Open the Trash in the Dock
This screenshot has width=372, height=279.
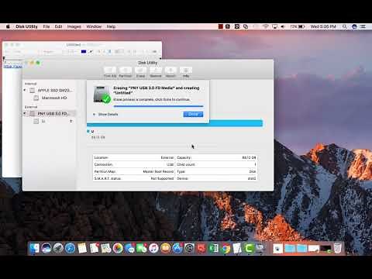337,248
